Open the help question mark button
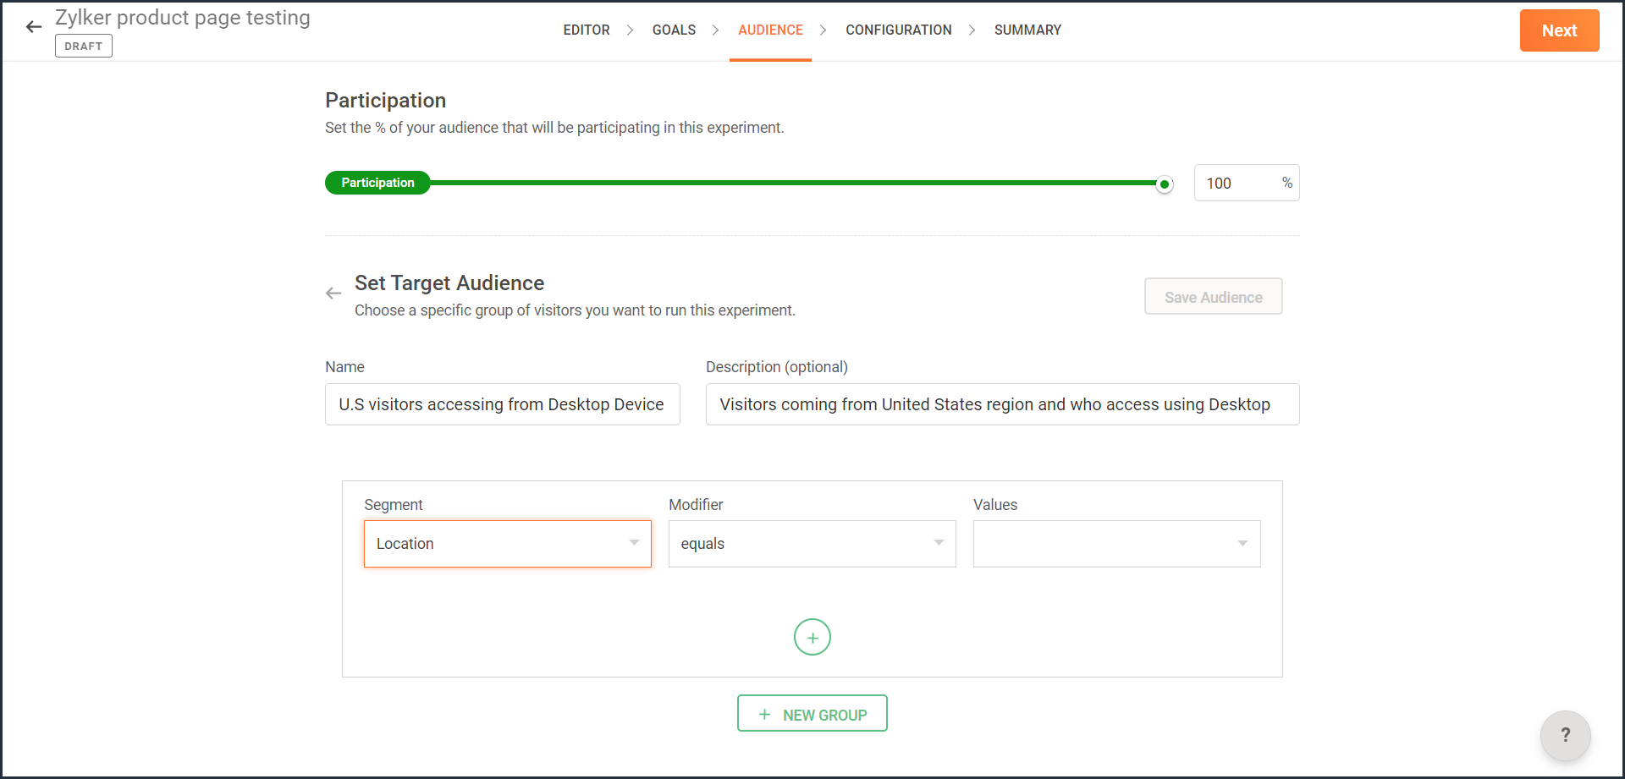 pyautogui.click(x=1565, y=735)
